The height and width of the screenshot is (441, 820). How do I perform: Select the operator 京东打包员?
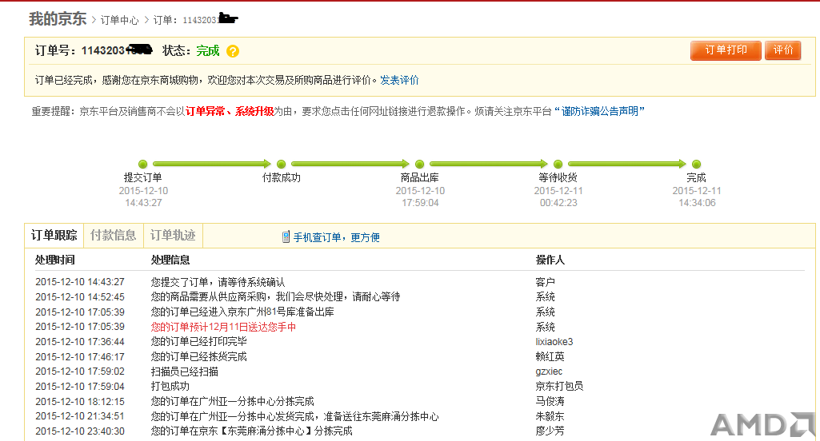pos(559,386)
